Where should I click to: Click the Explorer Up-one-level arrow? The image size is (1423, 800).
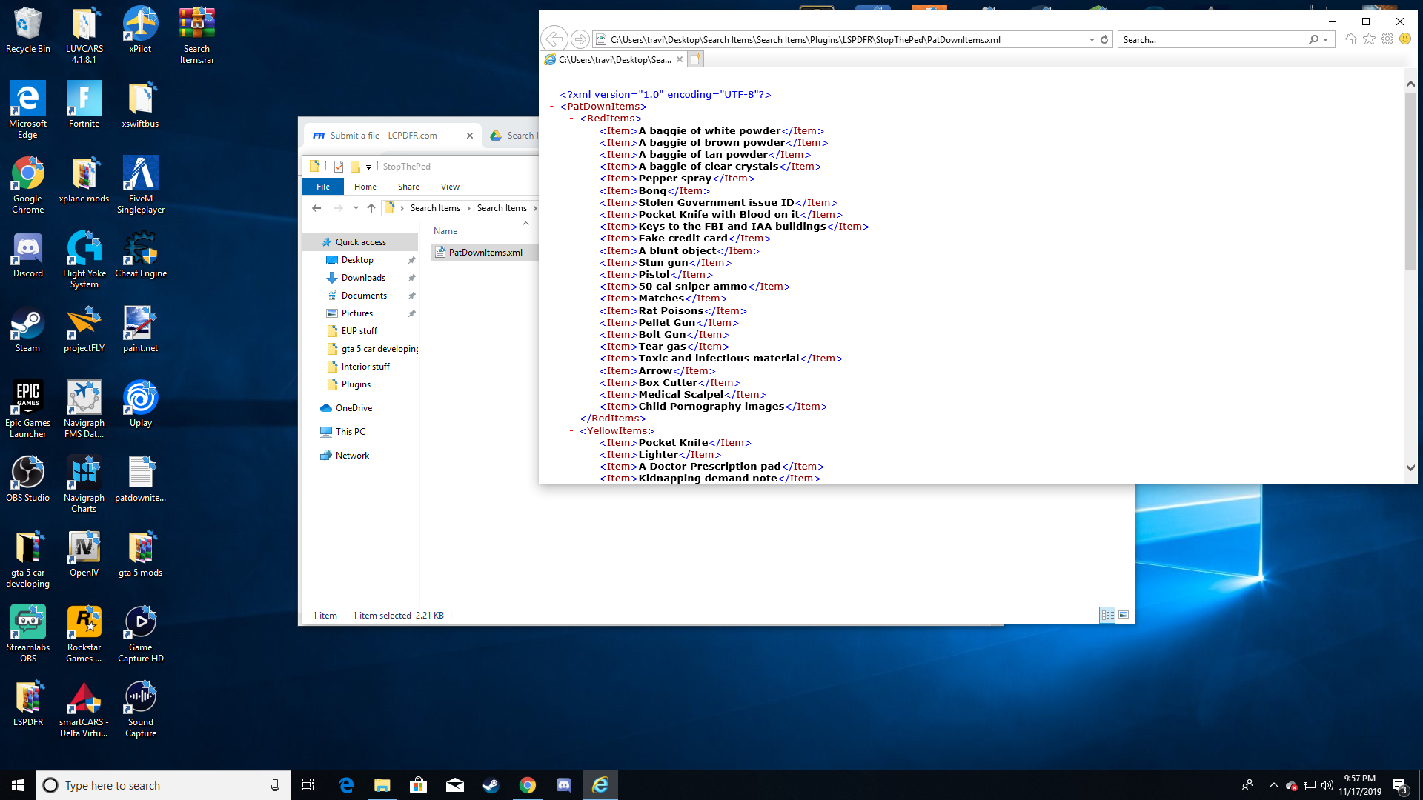(371, 208)
